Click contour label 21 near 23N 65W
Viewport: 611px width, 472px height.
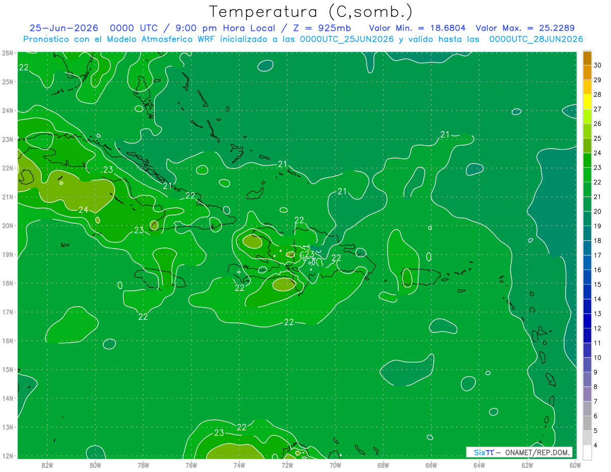coord(445,134)
